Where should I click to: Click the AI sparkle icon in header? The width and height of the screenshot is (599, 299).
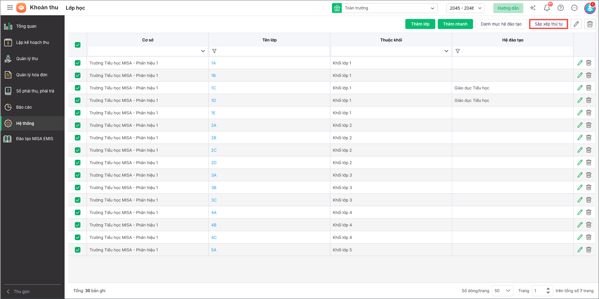533,8
